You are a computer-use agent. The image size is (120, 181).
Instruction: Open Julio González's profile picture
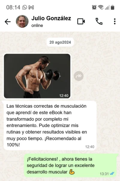[22, 21]
